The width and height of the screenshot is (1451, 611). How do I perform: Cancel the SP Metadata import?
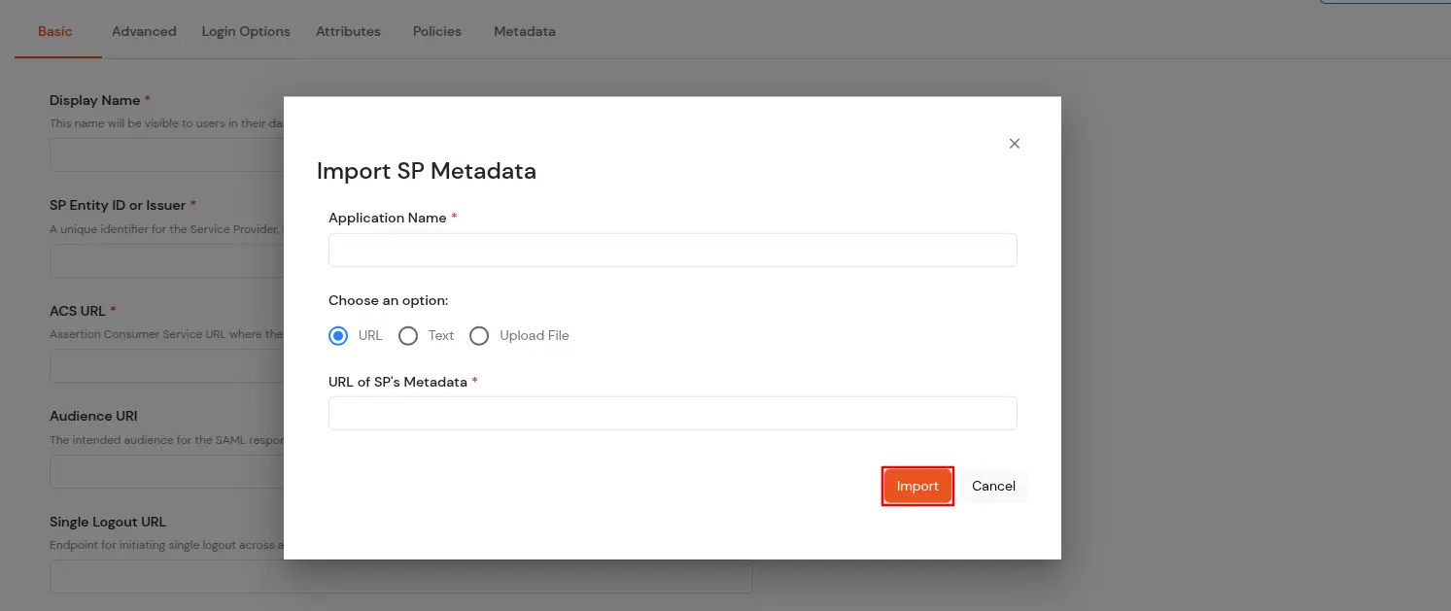click(992, 486)
